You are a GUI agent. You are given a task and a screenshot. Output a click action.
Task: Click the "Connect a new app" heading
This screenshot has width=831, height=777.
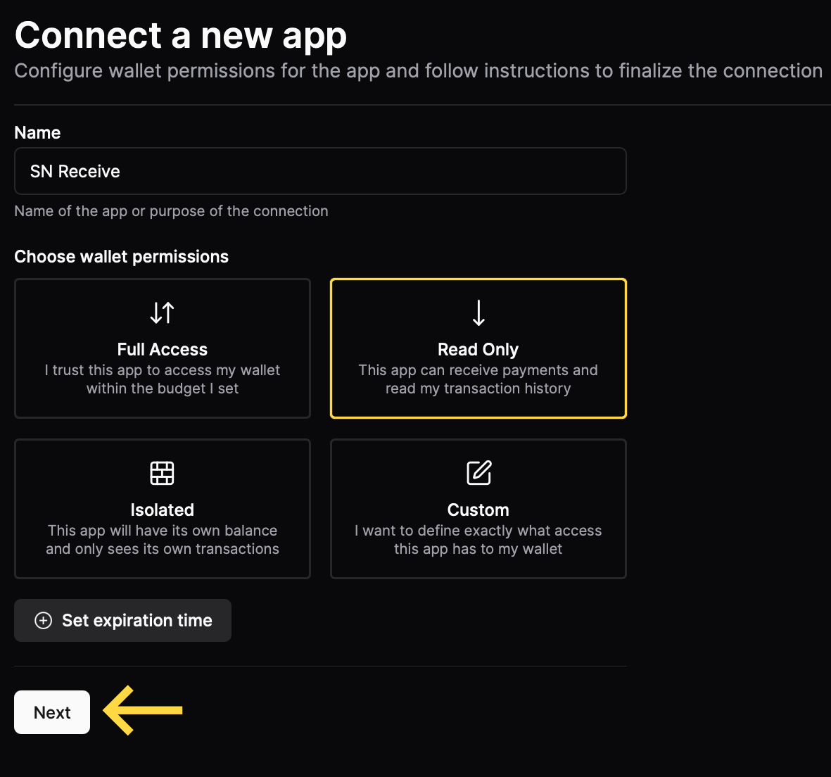click(x=181, y=35)
